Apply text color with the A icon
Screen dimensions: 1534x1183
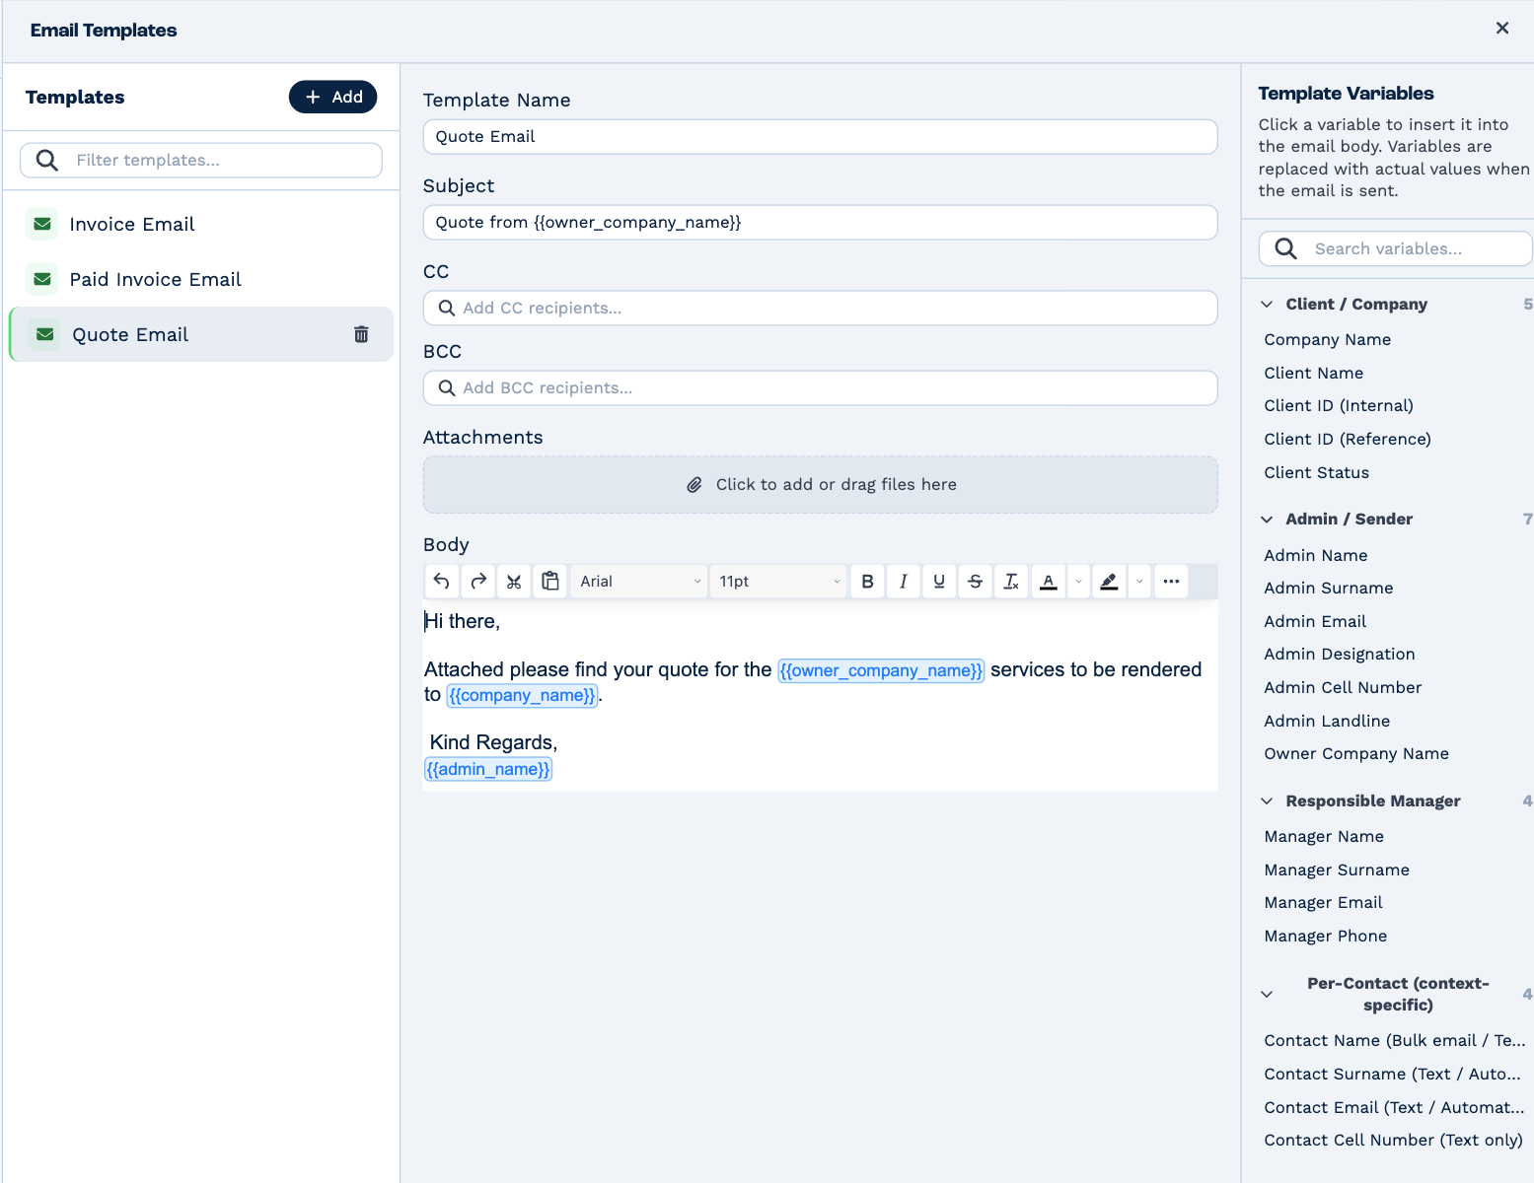1049,582
